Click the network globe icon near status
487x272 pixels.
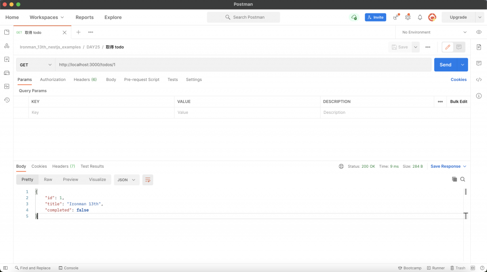[x=341, y=166]
